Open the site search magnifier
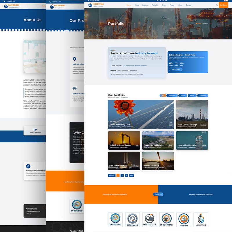 click(217, 5)
